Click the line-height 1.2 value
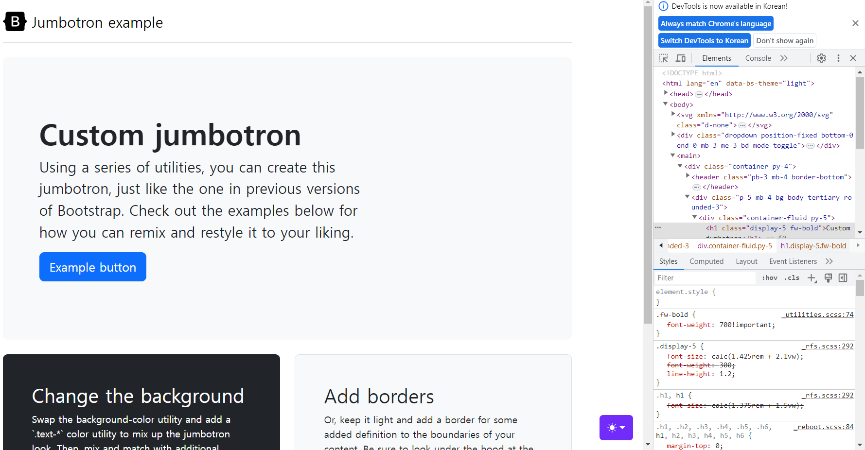 click(x=725, y=374)
